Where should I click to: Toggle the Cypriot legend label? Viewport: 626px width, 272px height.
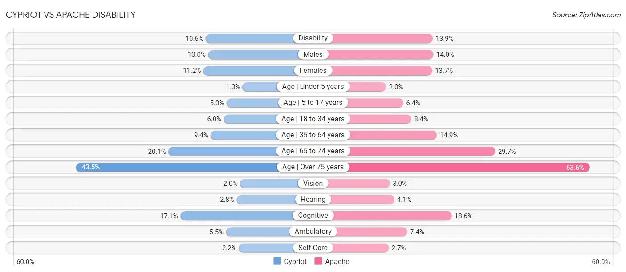(295, 261)
